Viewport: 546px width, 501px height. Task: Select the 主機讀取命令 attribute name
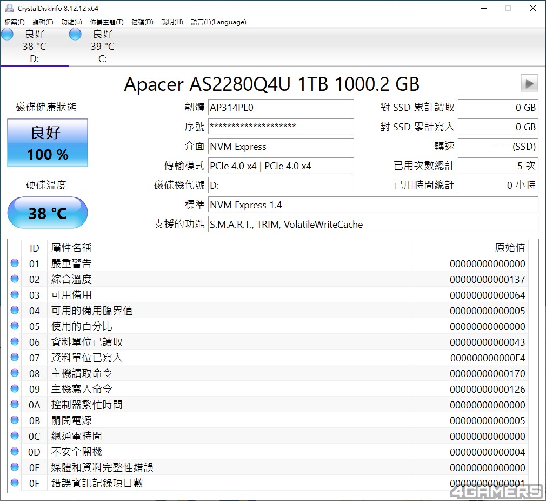pos(82,373)
